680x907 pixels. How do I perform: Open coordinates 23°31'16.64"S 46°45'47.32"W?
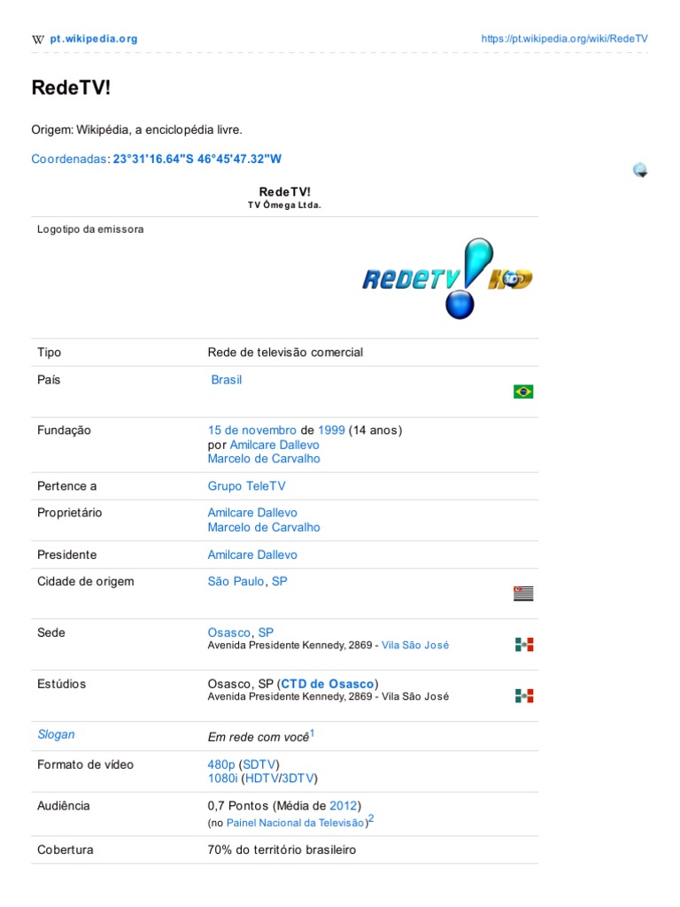pos(197,159)
